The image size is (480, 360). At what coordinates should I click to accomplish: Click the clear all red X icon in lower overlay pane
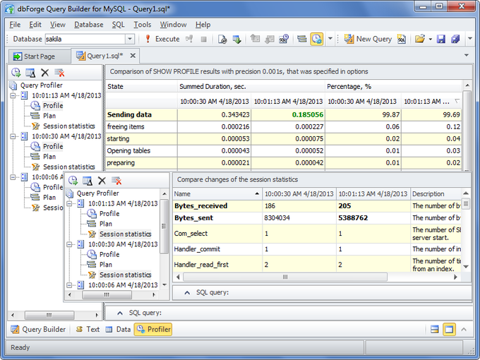pos(116,181)
